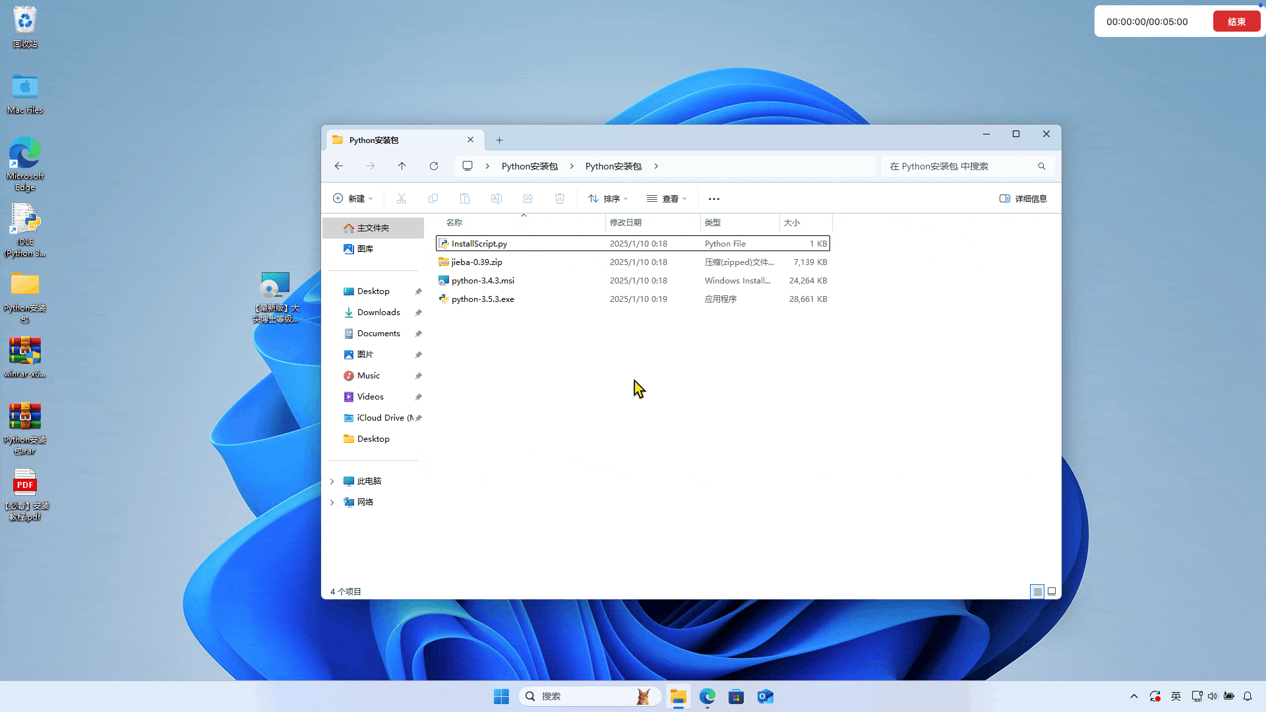
Task: Open Microsoft Edge from the taskbar
Action: tap(708, 696)
